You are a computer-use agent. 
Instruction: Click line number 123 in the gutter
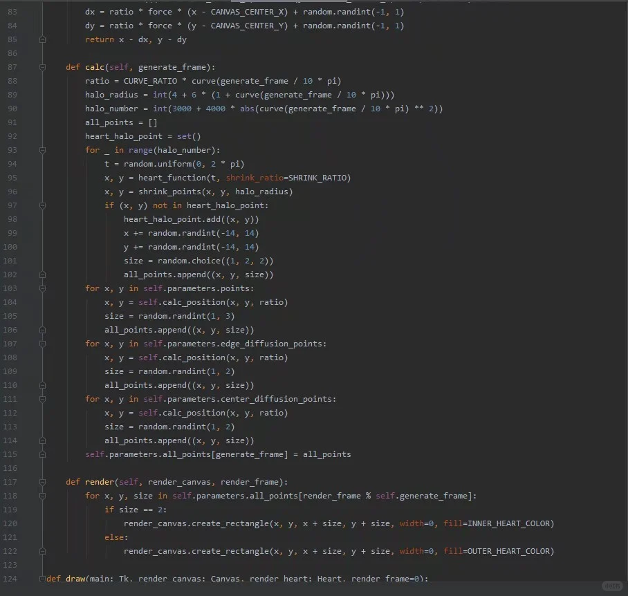pos(10,565)
